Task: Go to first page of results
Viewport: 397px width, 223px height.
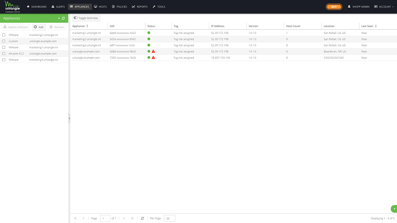Action: (x=75, y=218)
